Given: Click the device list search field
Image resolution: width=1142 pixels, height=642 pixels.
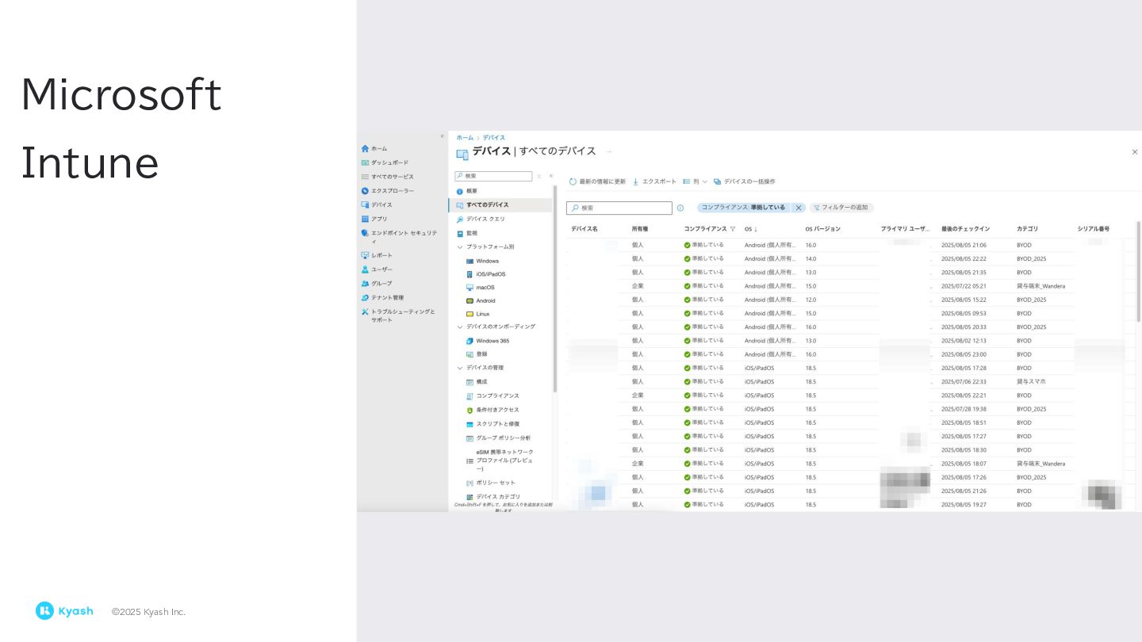Looking at the screenshot, I should 619,208.
